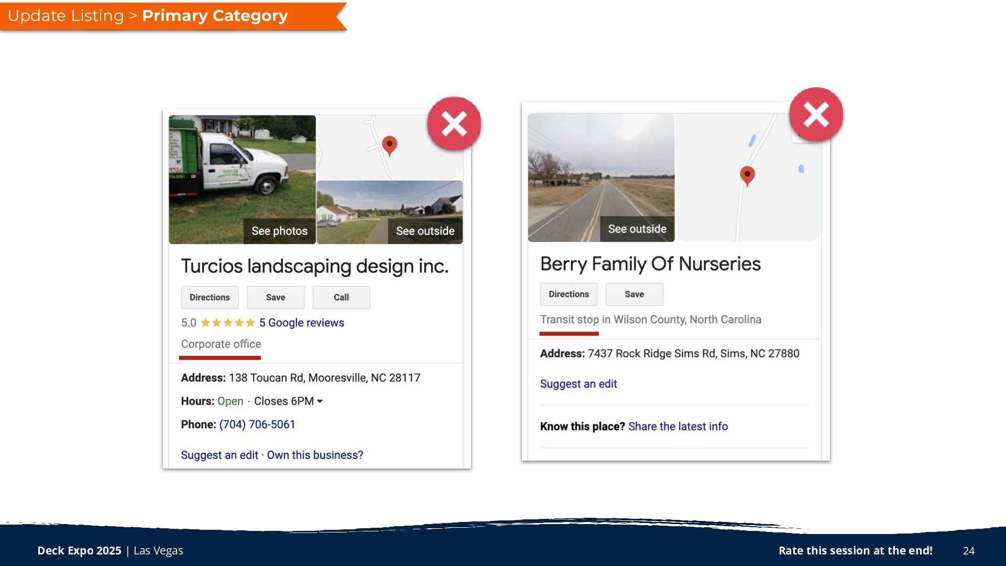Viewport: 1006px width, 566px height.
Task: Click the five-star rating icons
Action: pyautogui.click(x=227, y=323)
